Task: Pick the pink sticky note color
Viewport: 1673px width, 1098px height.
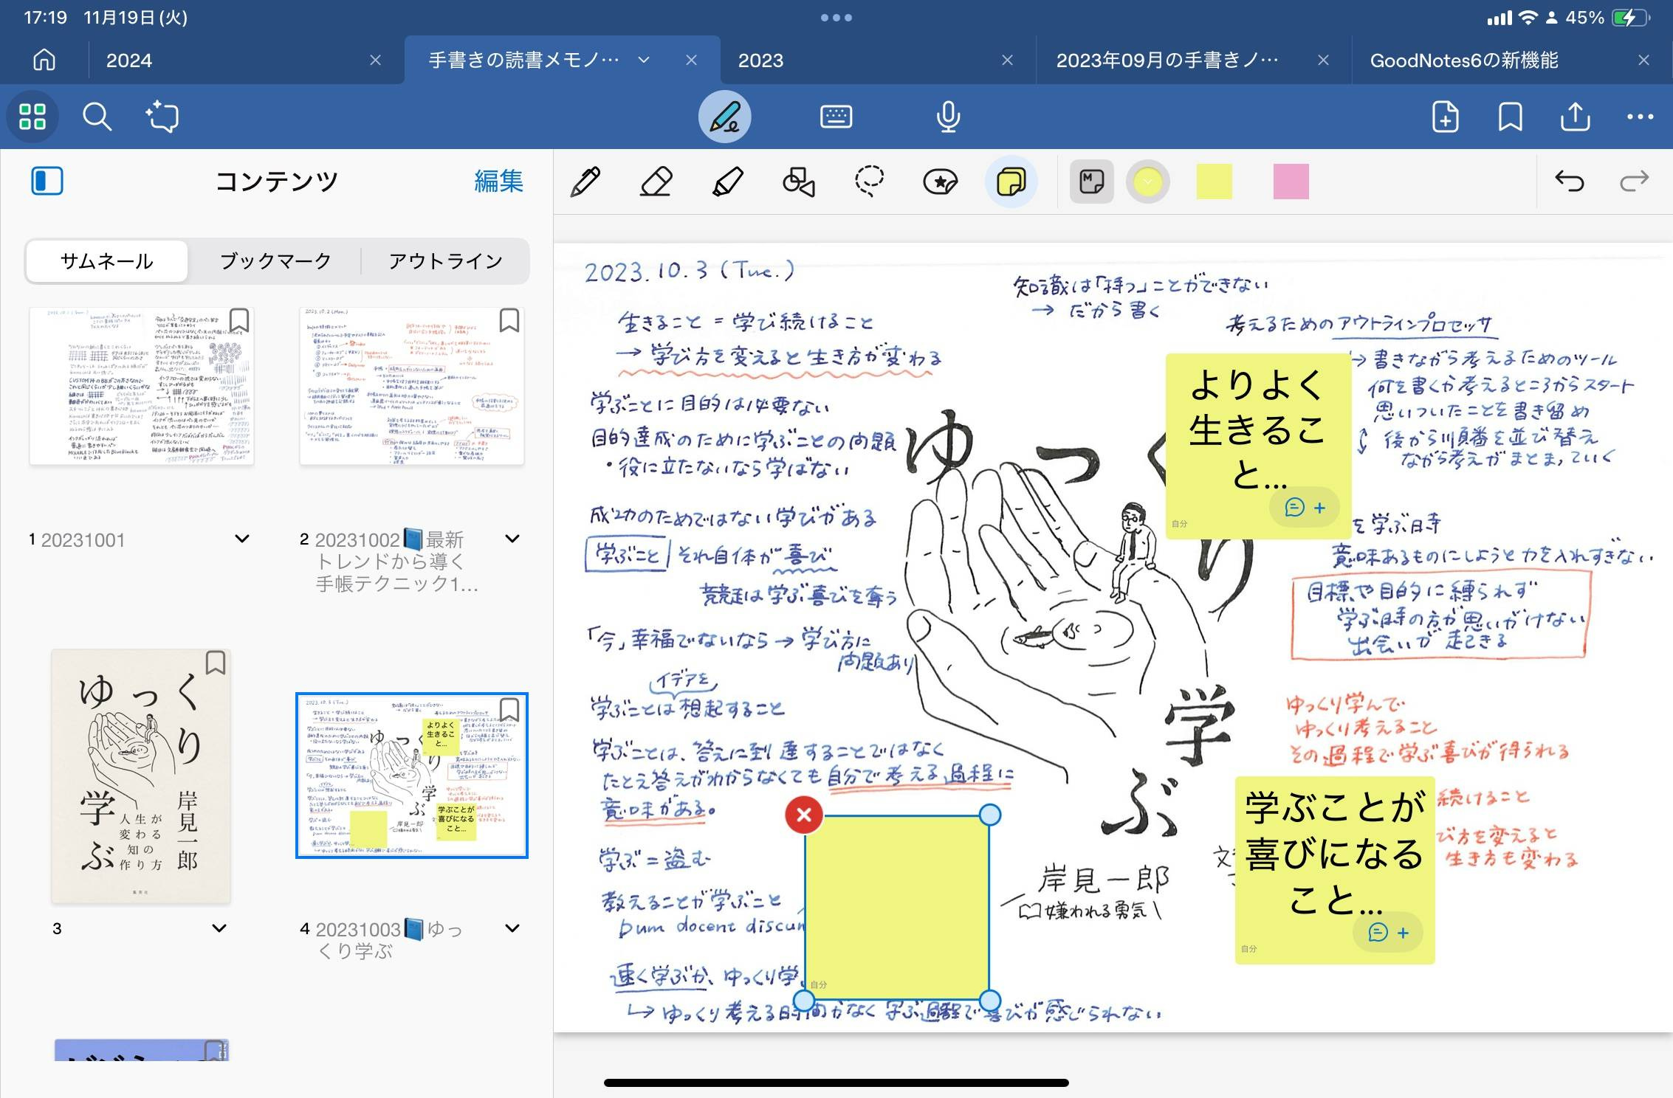Action: pos(1291,182)
